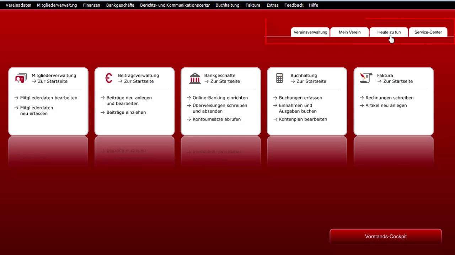
Task: Click Online-Banking einrichten link
Action: [x=218, y=98]
